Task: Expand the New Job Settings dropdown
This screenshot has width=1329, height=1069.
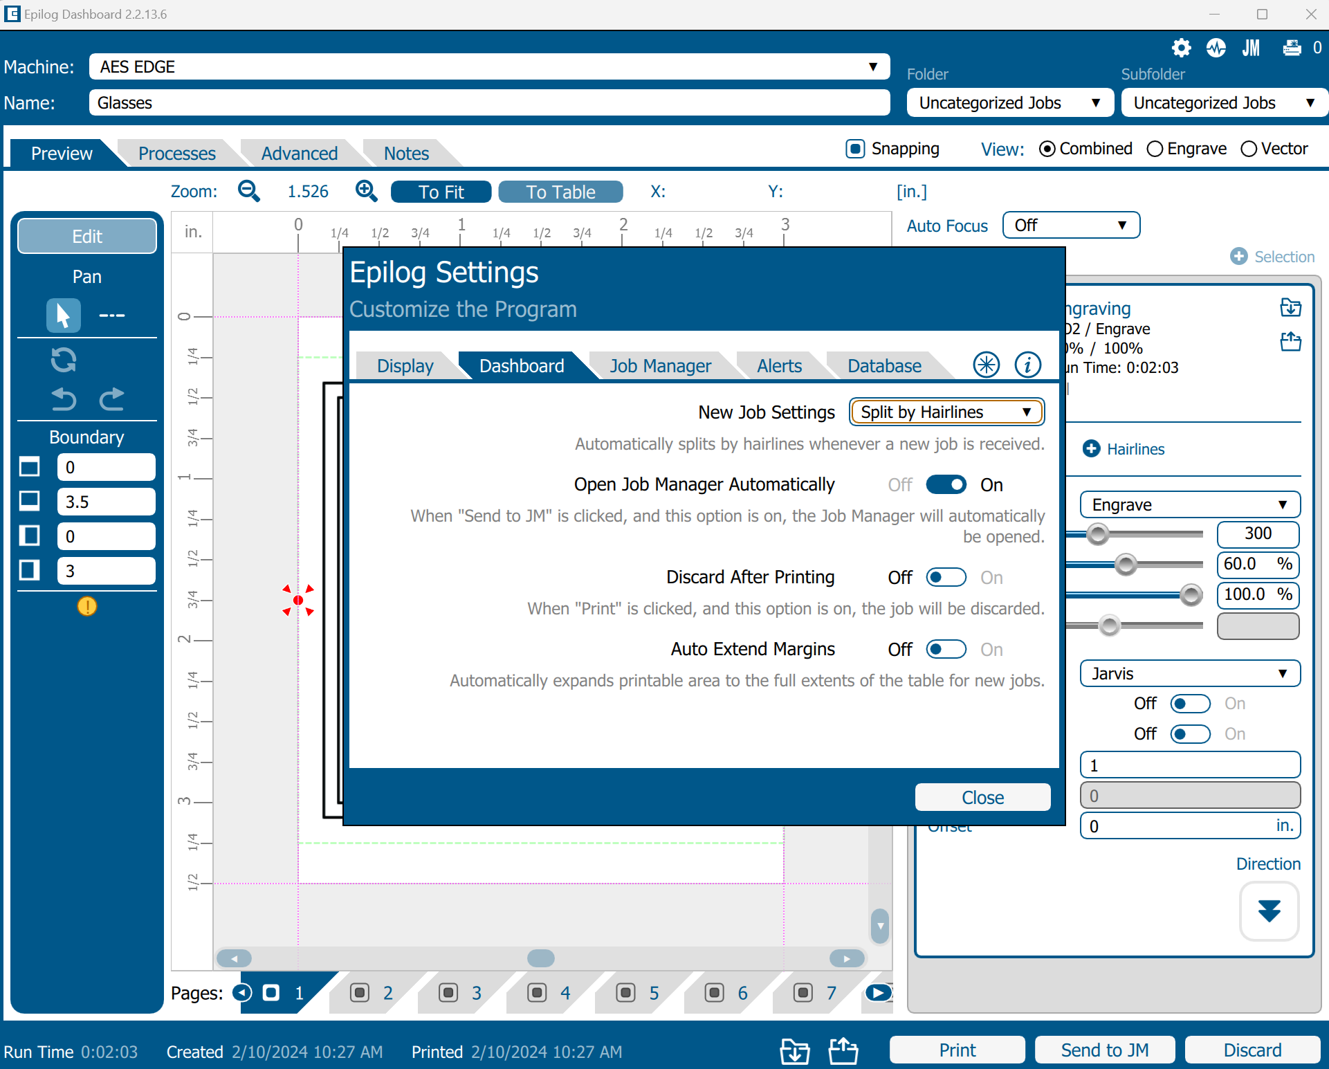Action: pos(946,412)
